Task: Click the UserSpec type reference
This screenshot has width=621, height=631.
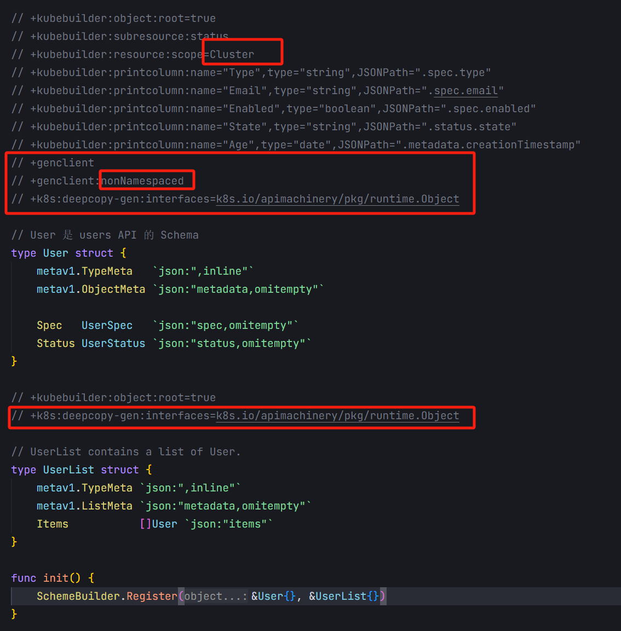Action: point(107,325)
